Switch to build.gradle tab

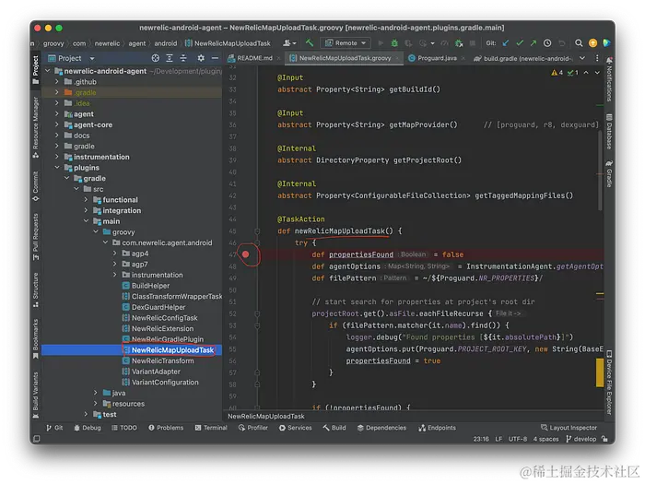point(523,58)
